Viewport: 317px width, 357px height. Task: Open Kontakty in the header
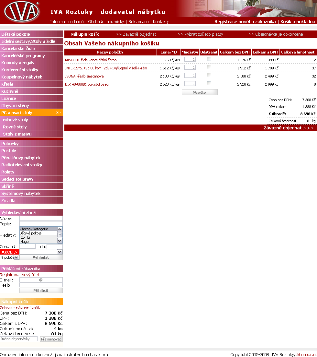(x=161, y=22)
